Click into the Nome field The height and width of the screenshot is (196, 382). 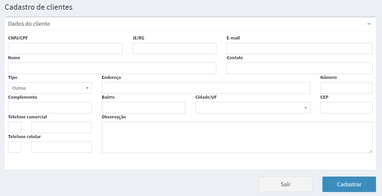[x=112, y=68]
